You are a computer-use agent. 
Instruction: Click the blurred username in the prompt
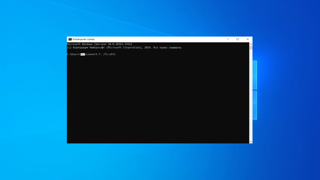83,54
